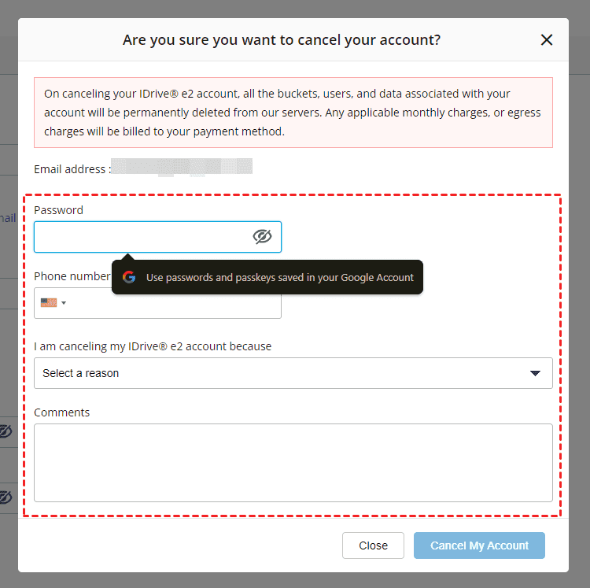Select the Google saved passwords suggestion
Image resolution: width=590 pixels, height=588 pixels.
coord(279,277)
